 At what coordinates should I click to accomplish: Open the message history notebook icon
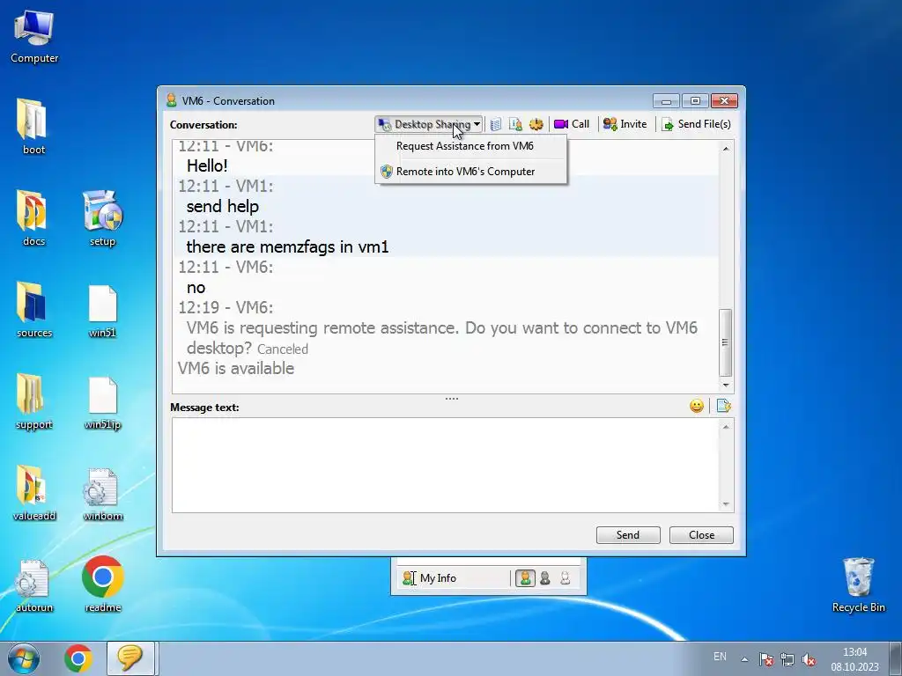(495, 124)
